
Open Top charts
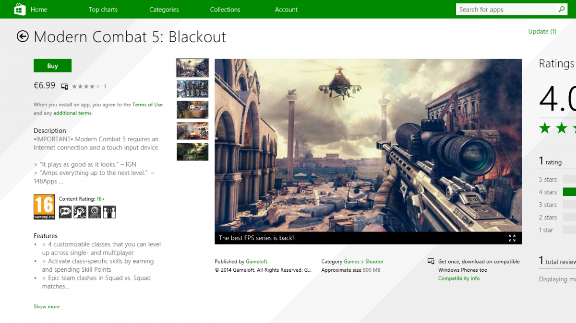(103, 10)
